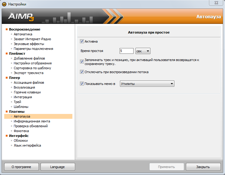
Task: Open Добавление файлов settings
Action: pos(29,58)
